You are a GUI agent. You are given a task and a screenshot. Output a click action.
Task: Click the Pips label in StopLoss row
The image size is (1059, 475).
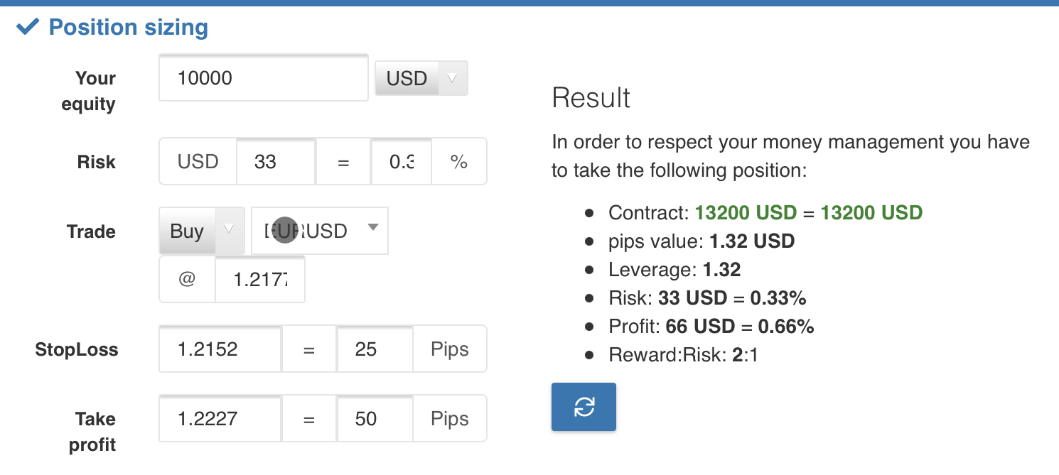click(x=450, y=349)
